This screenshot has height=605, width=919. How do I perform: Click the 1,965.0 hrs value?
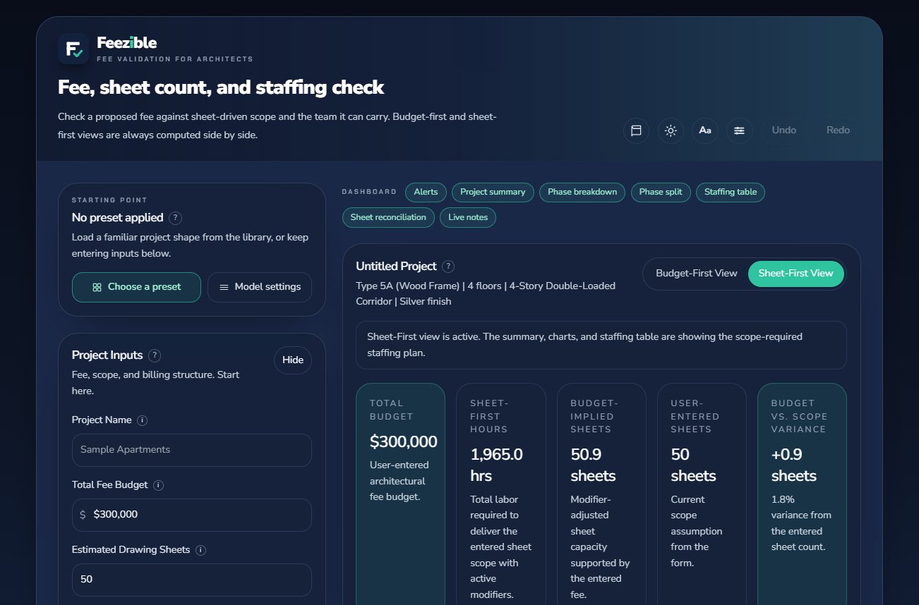tap(497, 465)
